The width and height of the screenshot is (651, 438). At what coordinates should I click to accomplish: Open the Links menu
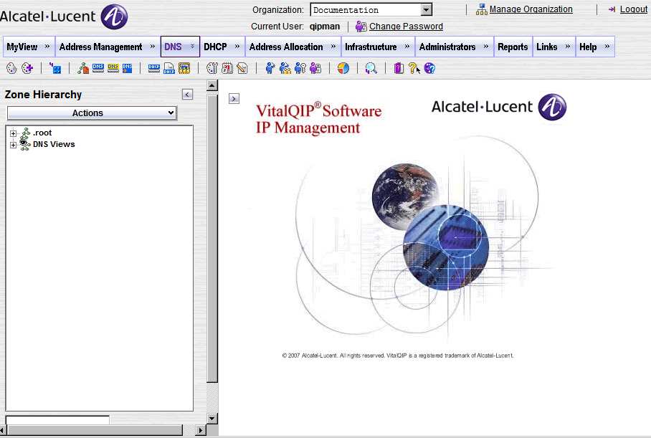pyautogui.click(x=553, y=47)
